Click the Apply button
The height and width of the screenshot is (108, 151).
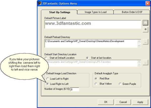[140, 102]
